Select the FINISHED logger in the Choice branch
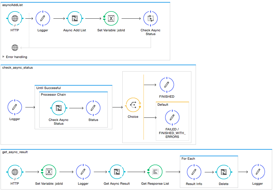Viewport: 273px width, 191px height. point(167,85)
